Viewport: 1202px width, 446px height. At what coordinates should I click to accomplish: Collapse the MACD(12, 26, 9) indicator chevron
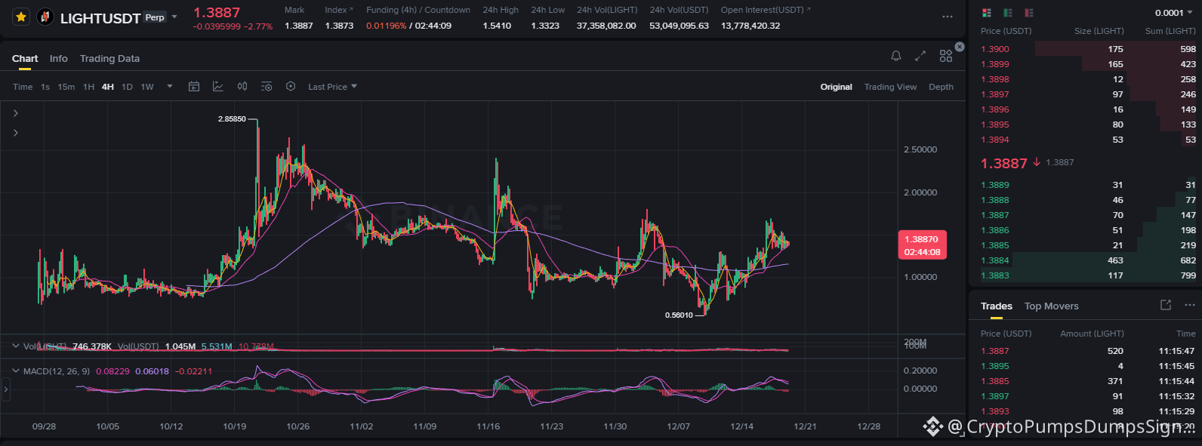pos(16,371)
